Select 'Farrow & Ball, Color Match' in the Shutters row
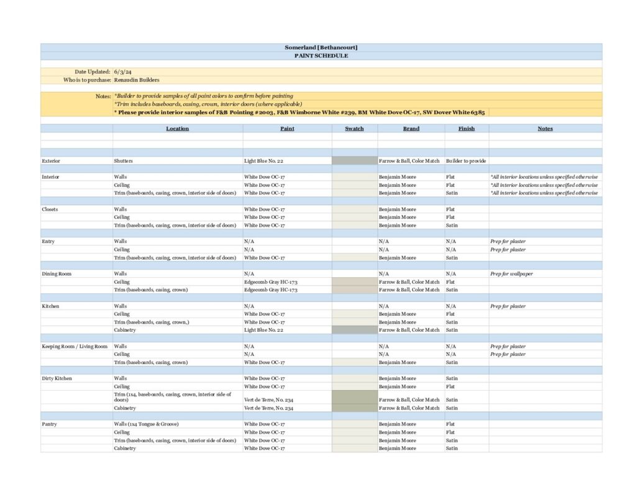This screenshot has height=497, width=643. point(409,161)
